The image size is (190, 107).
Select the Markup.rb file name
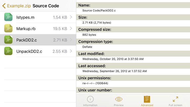26,29
